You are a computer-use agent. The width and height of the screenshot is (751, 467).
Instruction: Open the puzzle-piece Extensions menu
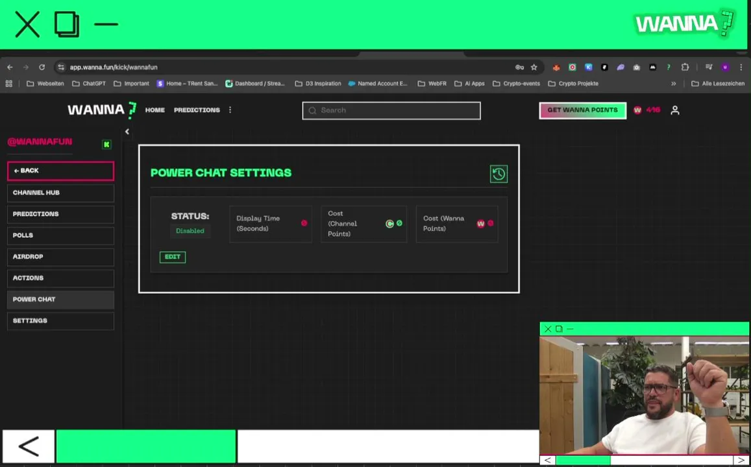coord(685,67)
